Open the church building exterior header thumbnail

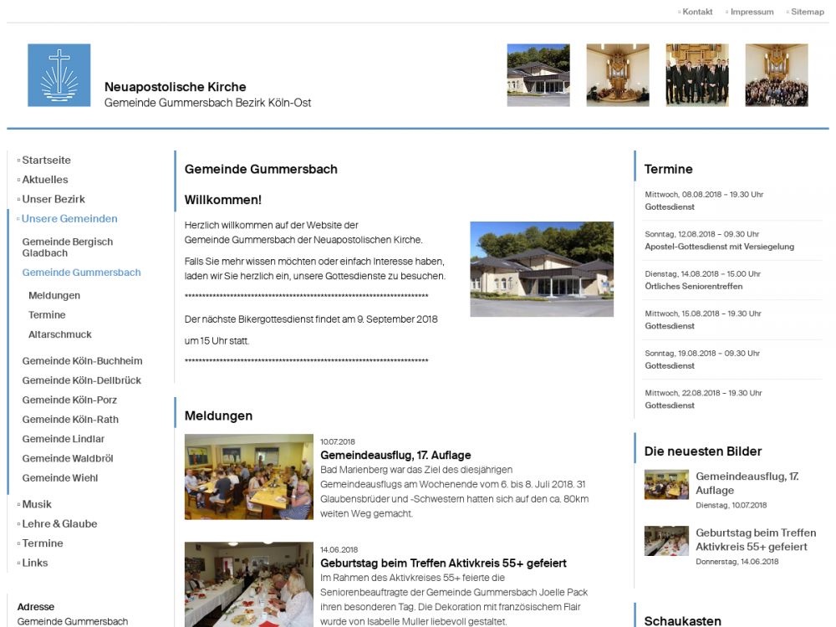pos(538,75)
